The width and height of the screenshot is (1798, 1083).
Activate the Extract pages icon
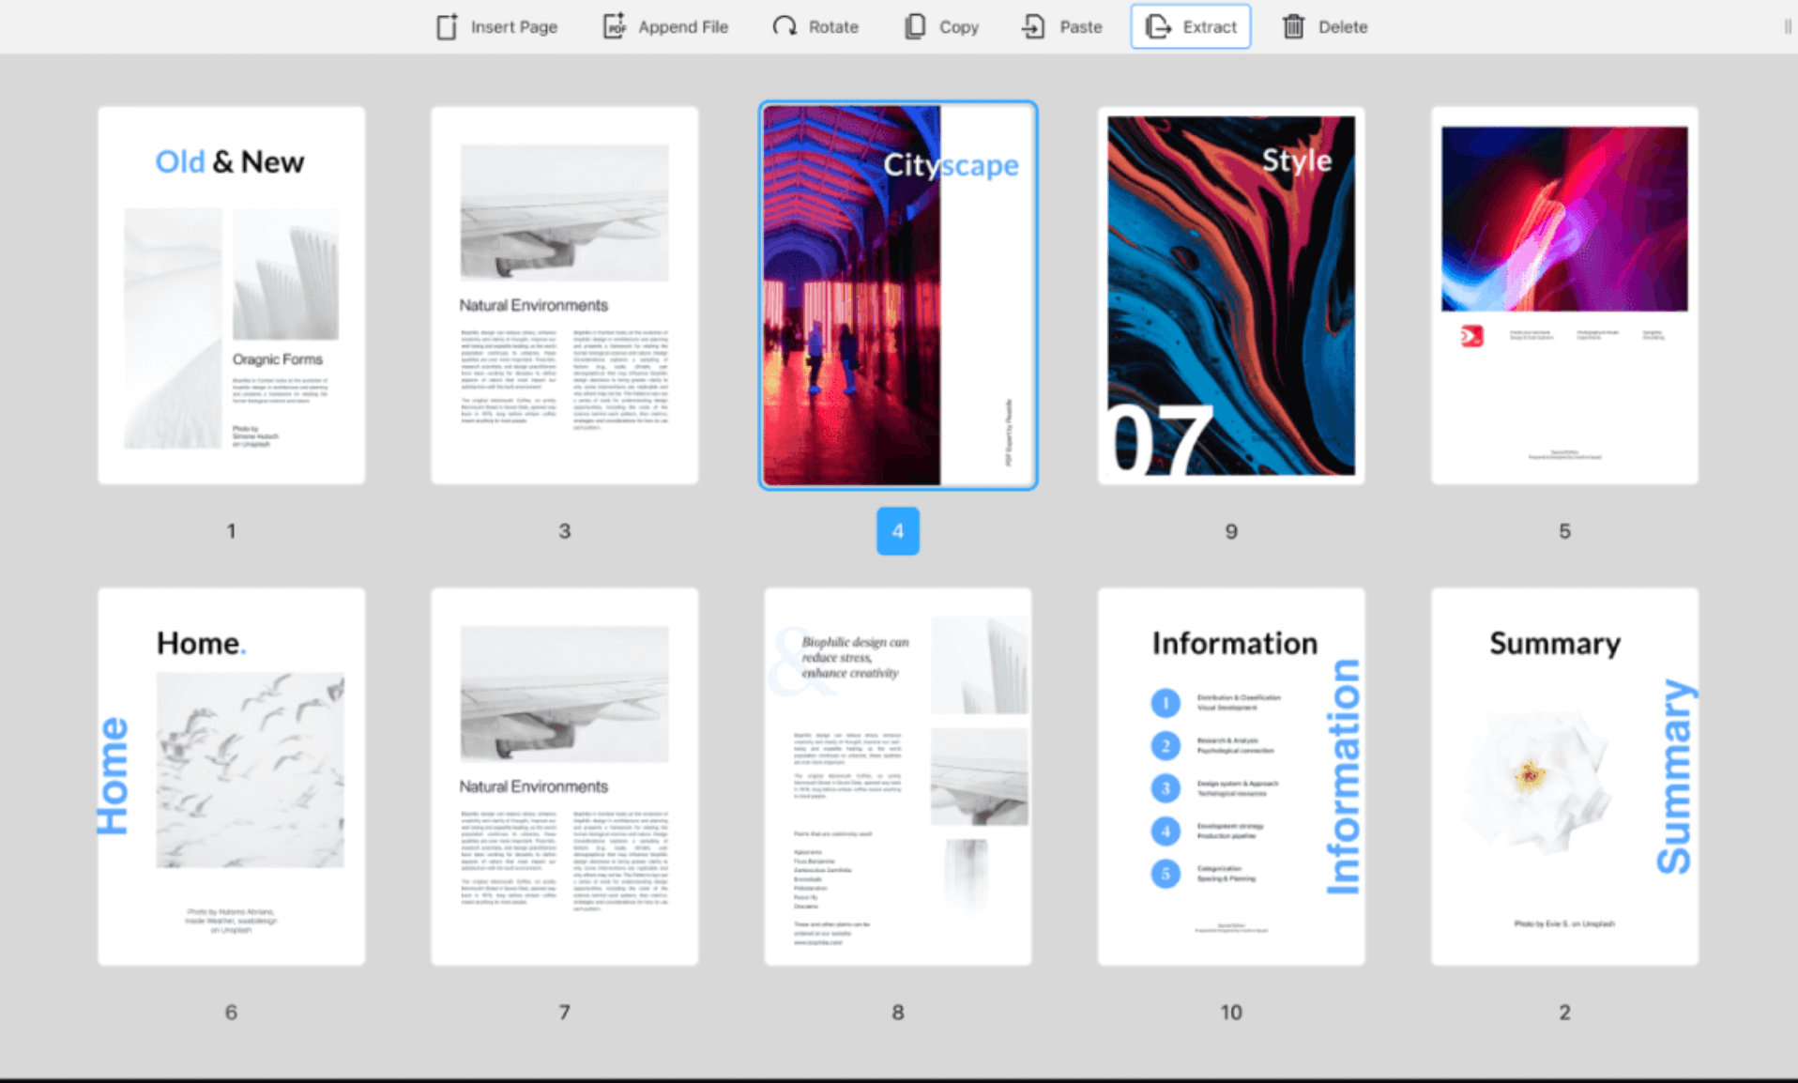tap(1158, 26)
